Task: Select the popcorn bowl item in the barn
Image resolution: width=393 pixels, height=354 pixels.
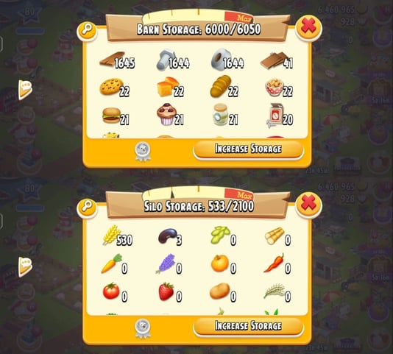Action: [x=279, y=88]
